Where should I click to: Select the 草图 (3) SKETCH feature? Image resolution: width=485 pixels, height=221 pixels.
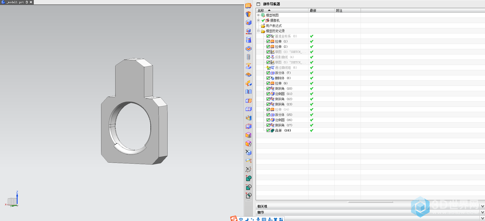288,52
